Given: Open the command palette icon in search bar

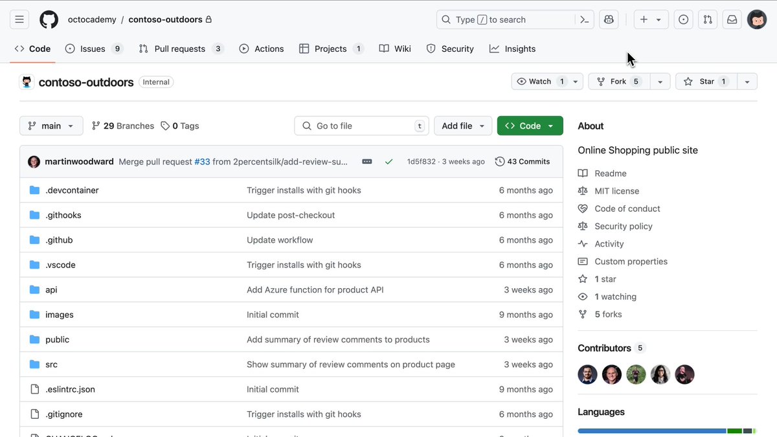Looking at the screenshot, I should 584,19.
